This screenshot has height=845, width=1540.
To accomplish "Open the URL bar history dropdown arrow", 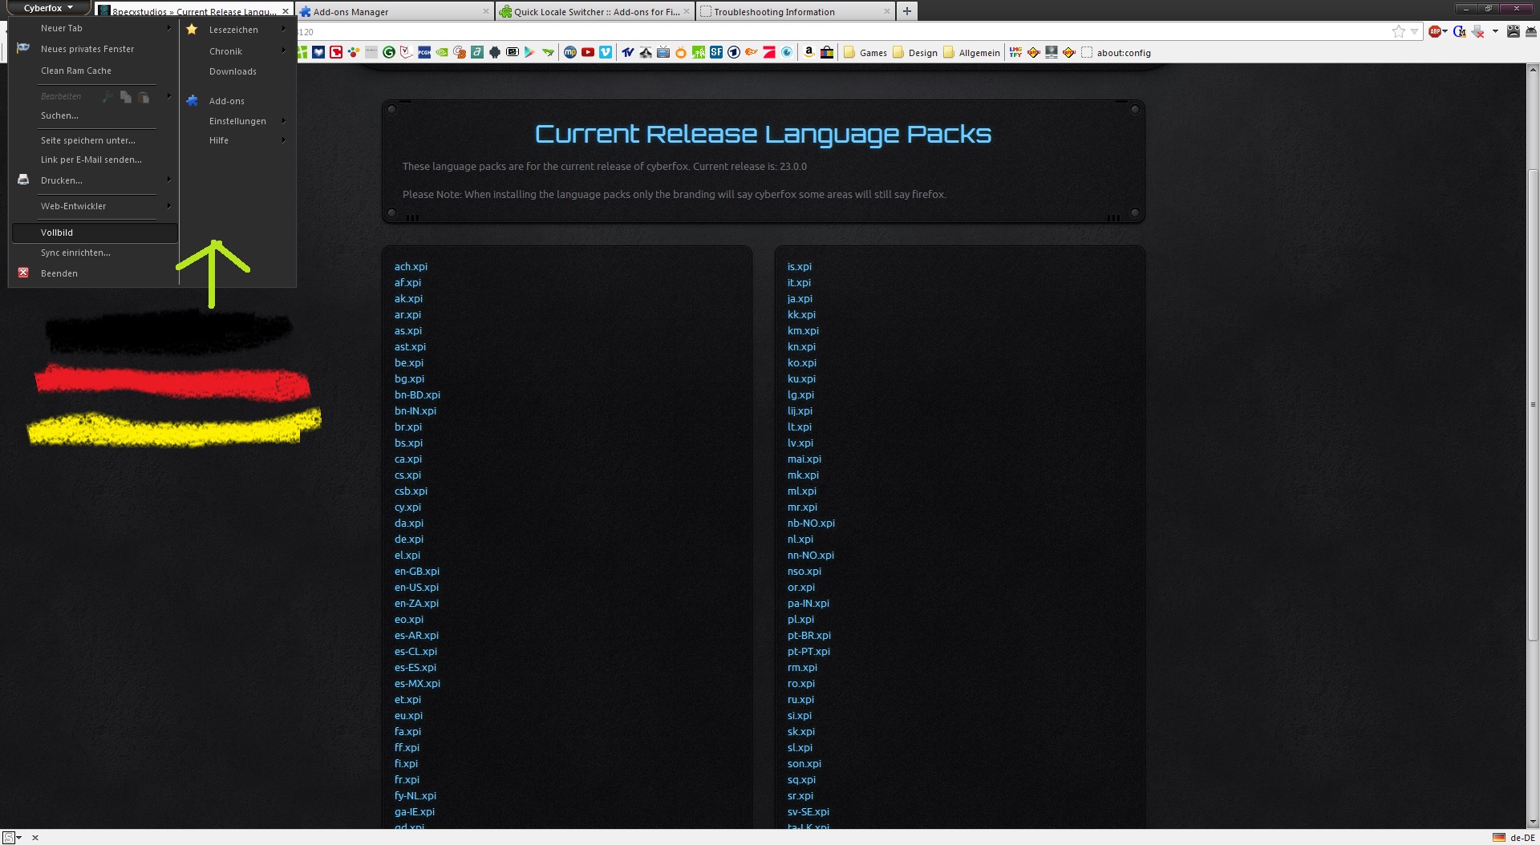I will (x=1415, y=31).
